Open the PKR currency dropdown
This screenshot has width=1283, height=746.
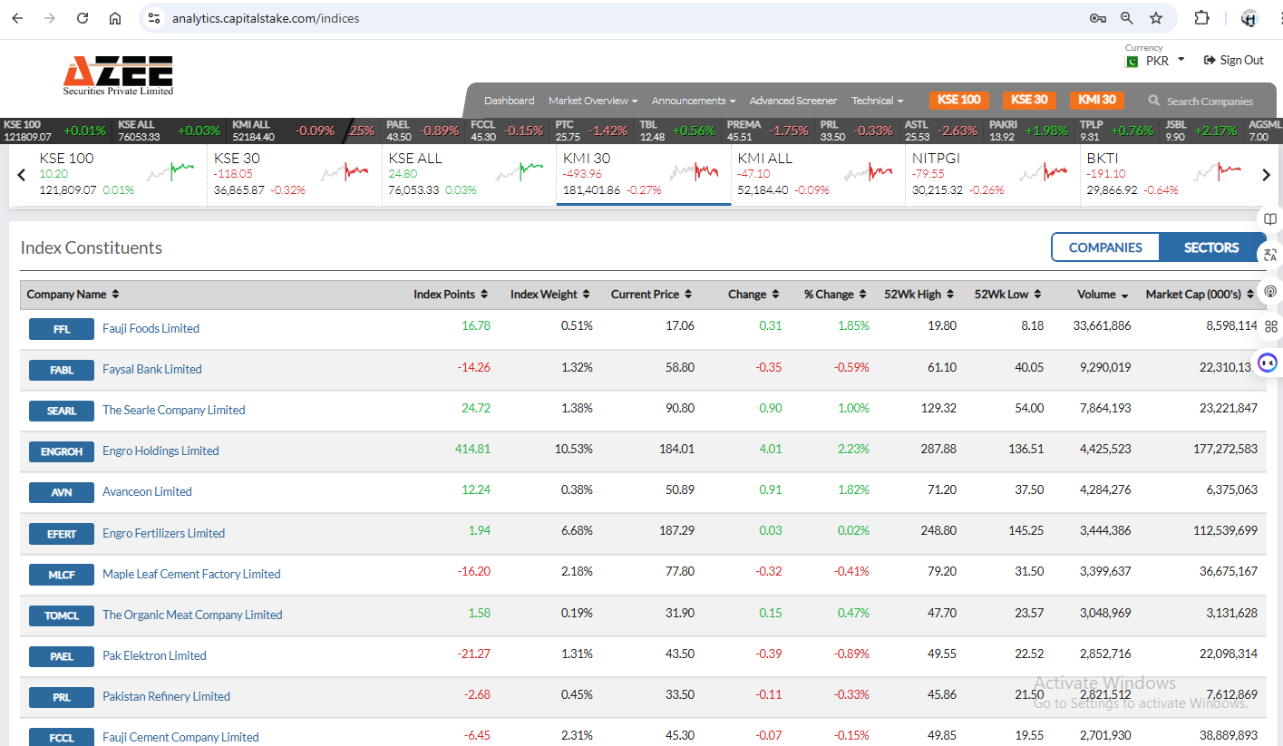pyautogui.click(x=1155, y=61)
